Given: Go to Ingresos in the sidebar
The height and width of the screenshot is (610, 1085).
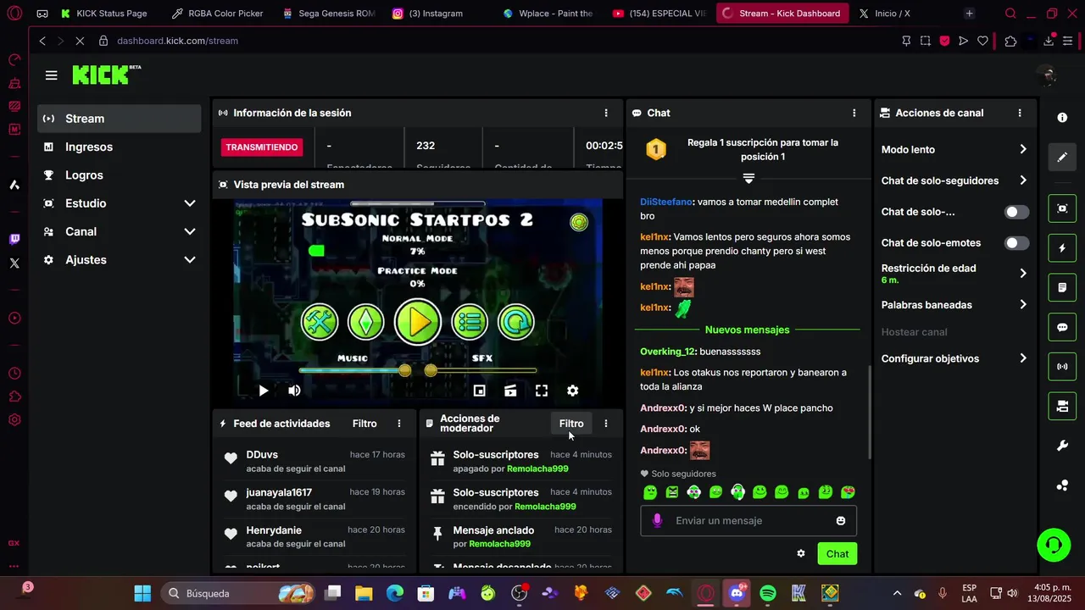Looking at the screenshot, I should tap(120, 147).
